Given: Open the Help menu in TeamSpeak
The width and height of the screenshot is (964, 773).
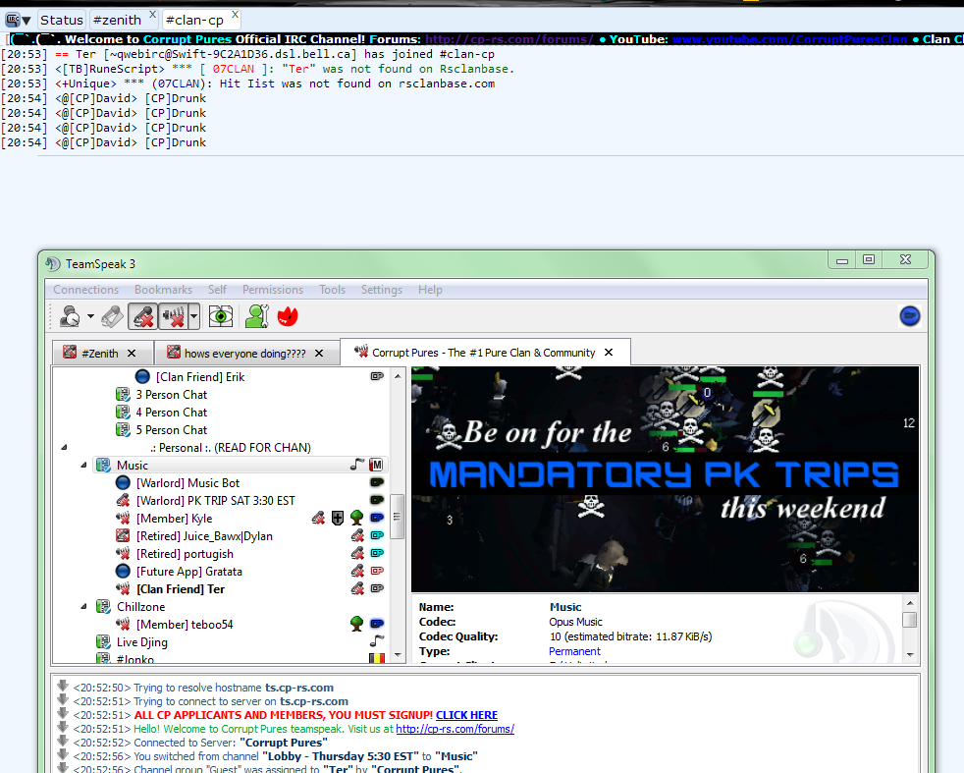Looking at the screenshot, I should 430,290.
